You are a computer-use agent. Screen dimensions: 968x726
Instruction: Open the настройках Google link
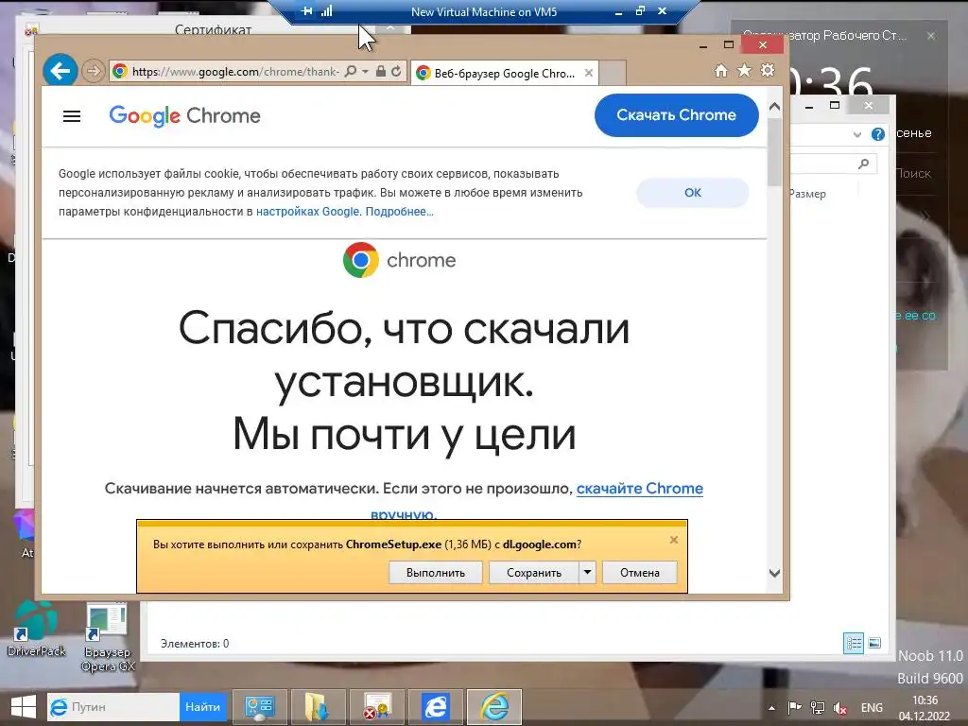coord(307,212)
